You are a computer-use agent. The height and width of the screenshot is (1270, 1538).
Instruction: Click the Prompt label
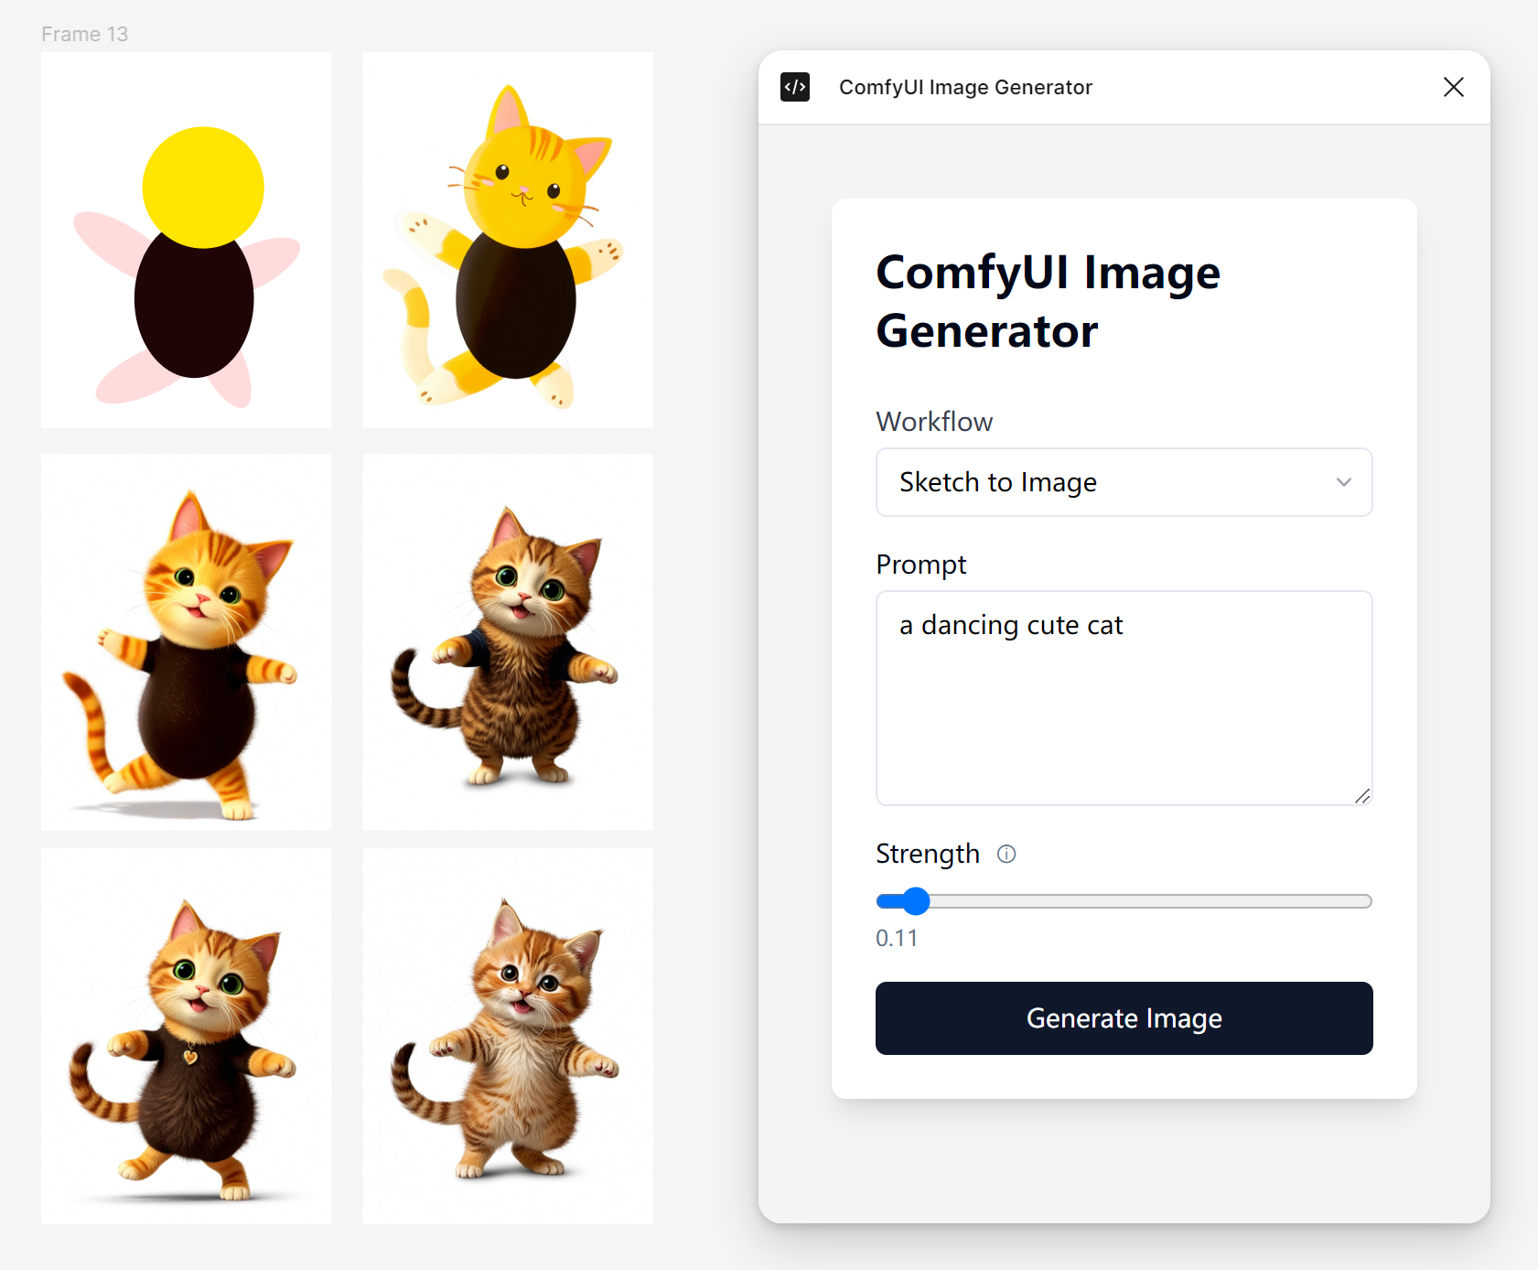tap(920, 565)
